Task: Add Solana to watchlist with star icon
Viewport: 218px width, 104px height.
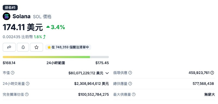Action: pyautogui.click(x=37, y=47)
